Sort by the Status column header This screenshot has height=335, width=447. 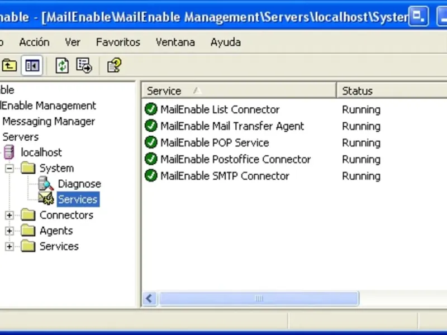pos(392,91)
